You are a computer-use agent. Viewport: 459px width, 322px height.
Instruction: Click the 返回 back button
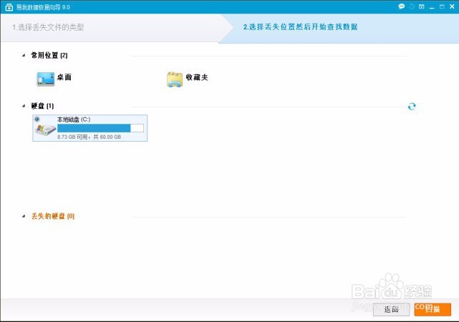tap(391, 309)
